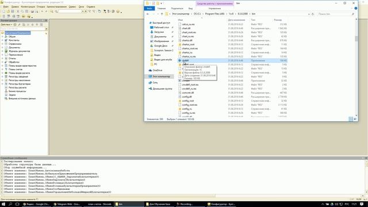Sort files by Дата изменения column header
This screenshot has height=207, width=368.
pos(236,20)
